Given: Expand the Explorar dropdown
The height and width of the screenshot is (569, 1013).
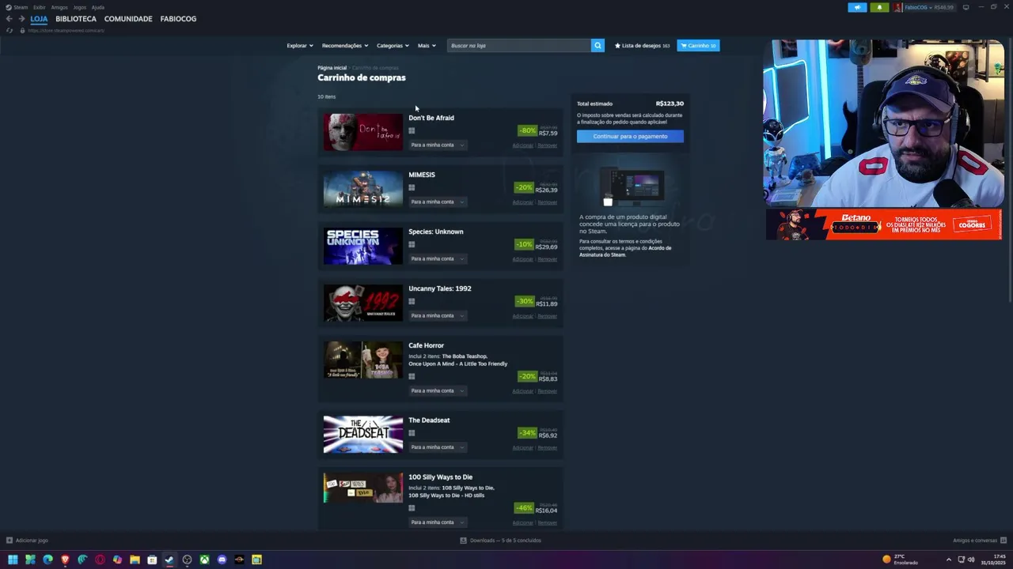Looking at the screenshot, I should (x=300, y=46).
